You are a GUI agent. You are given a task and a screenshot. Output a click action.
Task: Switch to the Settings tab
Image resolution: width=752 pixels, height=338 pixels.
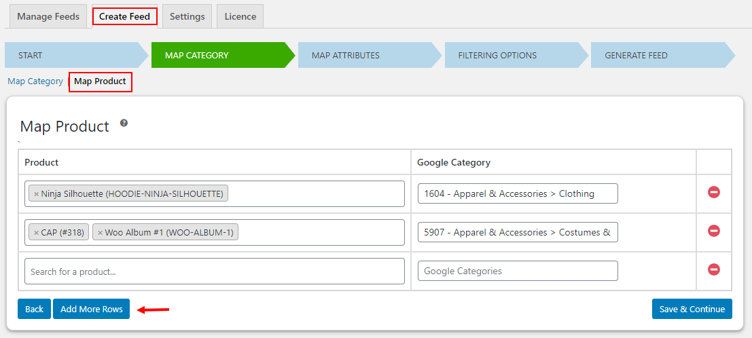coord(187,16)
